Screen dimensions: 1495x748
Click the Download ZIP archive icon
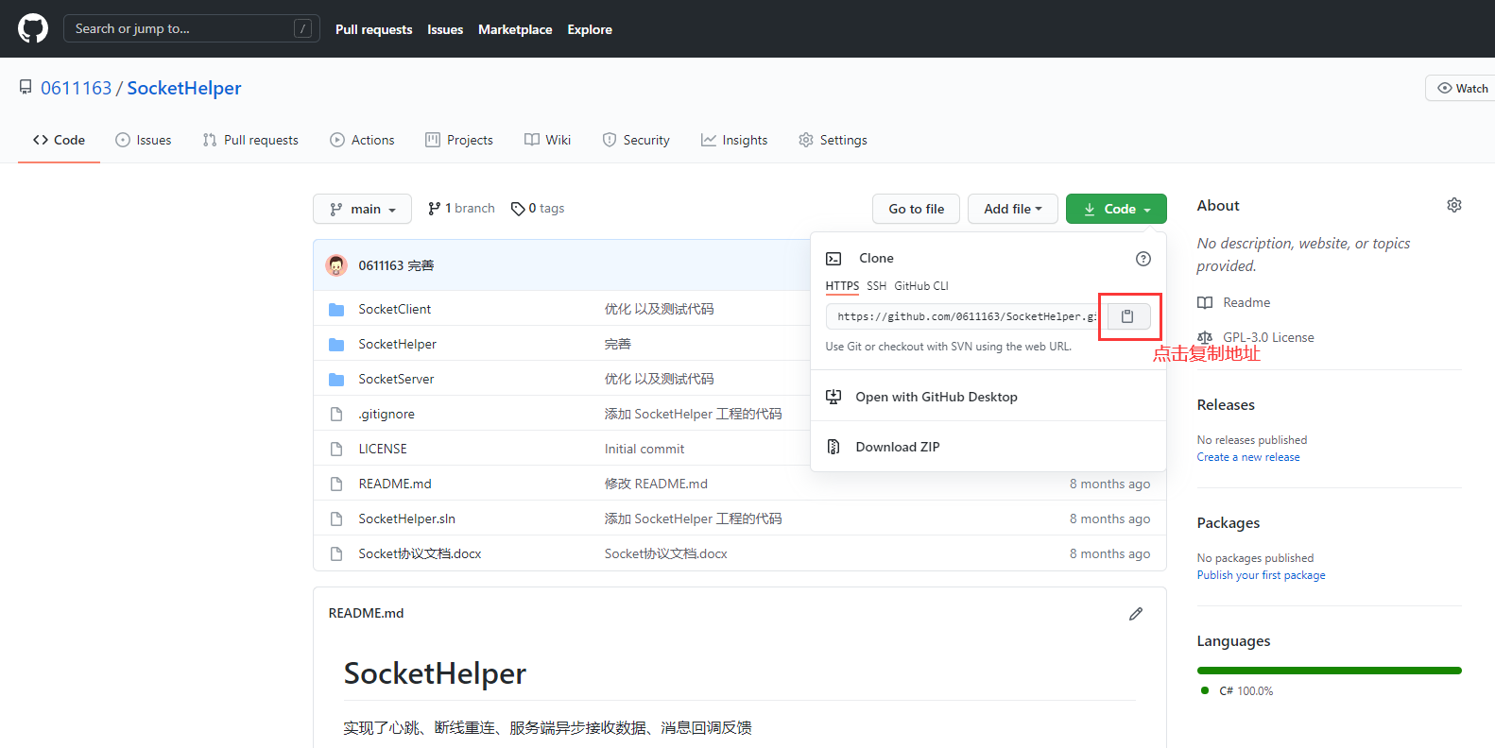point(833,447)
